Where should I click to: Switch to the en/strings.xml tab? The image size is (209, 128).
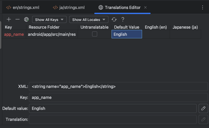23,8
